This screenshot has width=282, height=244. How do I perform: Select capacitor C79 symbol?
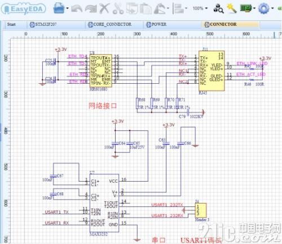188,112
